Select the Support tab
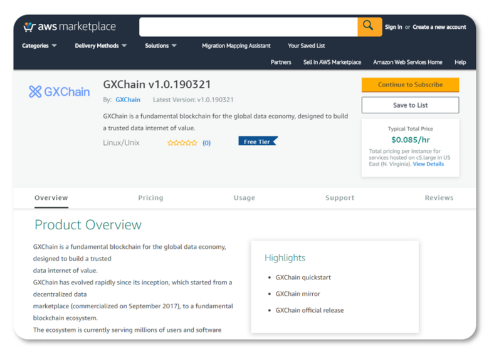489x354 pixels. pos(340,198)
